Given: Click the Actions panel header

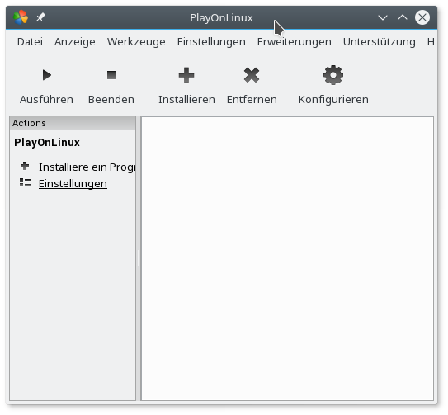Looking at the screenshot, I should coord(73,123).
